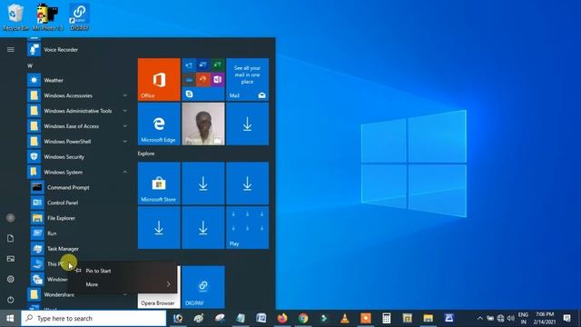Image resolution: width=581 pixels, height=327 pixels.
Task: Collapse the Windows System folder
Action: coord(78,172)
